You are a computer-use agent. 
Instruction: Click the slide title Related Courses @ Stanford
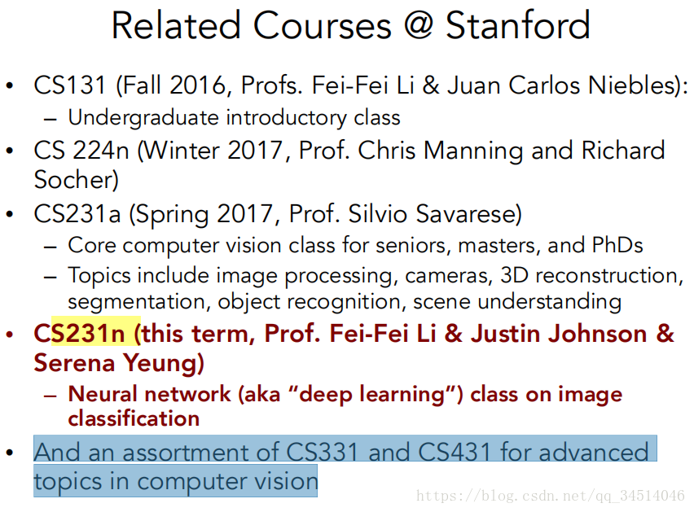click(350, 26)
